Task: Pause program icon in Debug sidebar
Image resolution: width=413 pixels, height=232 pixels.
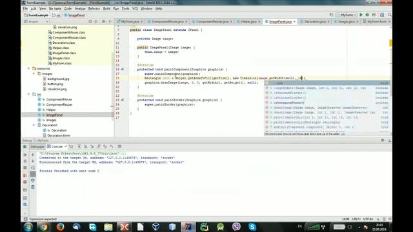Action: (25, 161)
